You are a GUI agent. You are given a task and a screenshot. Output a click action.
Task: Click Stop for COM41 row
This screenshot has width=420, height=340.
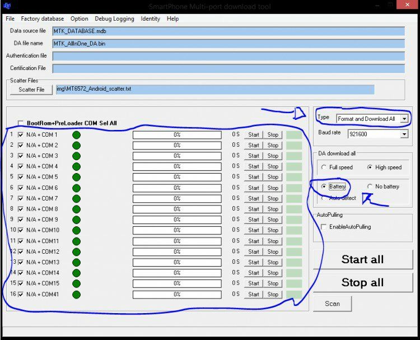[x=273, y=295]
